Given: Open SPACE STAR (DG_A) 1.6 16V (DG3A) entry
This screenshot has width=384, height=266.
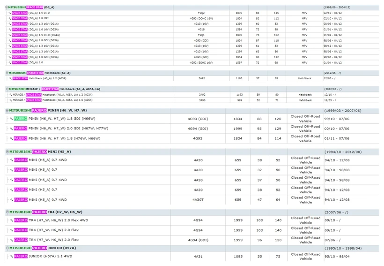Looking at the screenshot, I should (x=35, y=30).
